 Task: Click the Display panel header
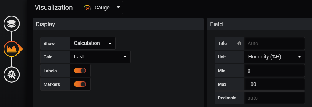(x=118, y=24)
